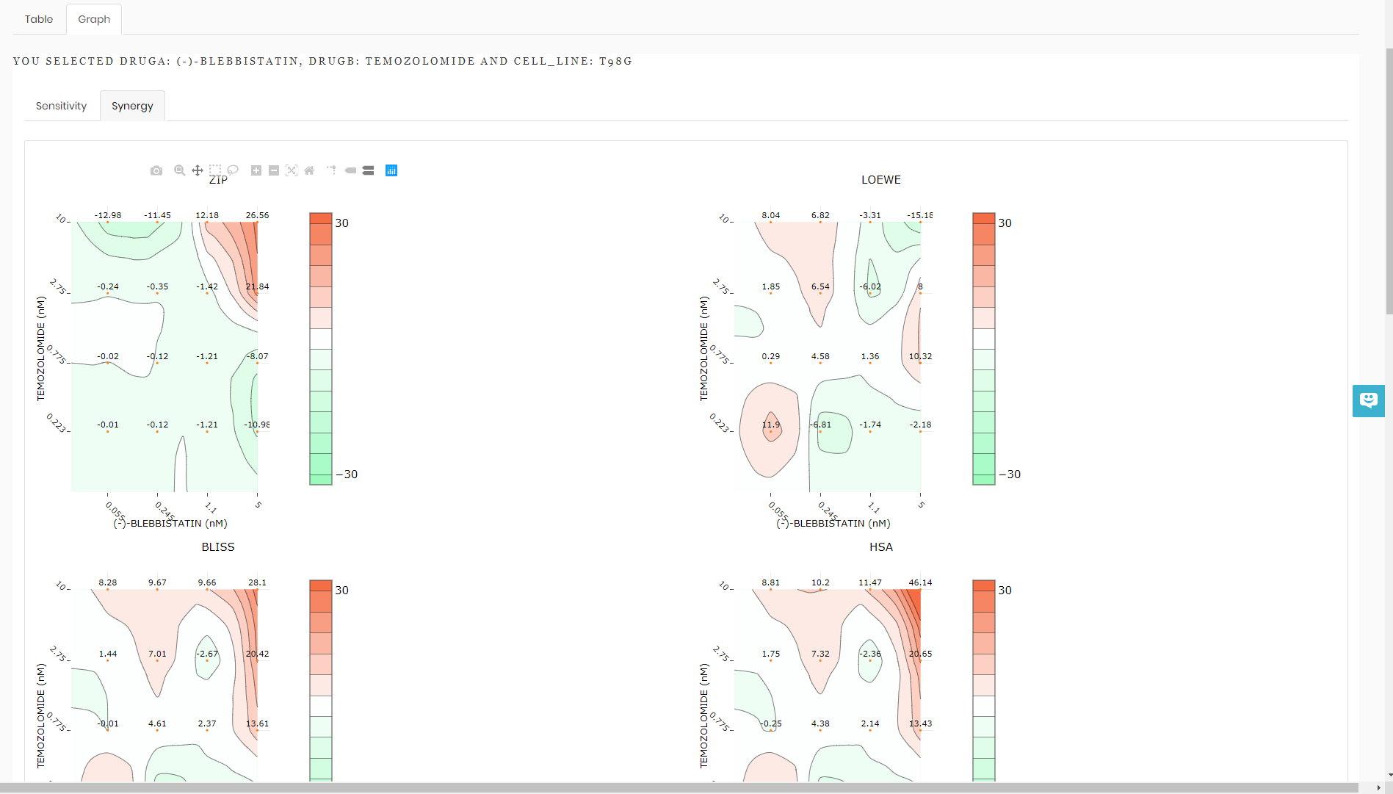Zoom in using the plus icon
Screen dimensions: 1393x794
(x=256, y=170)
